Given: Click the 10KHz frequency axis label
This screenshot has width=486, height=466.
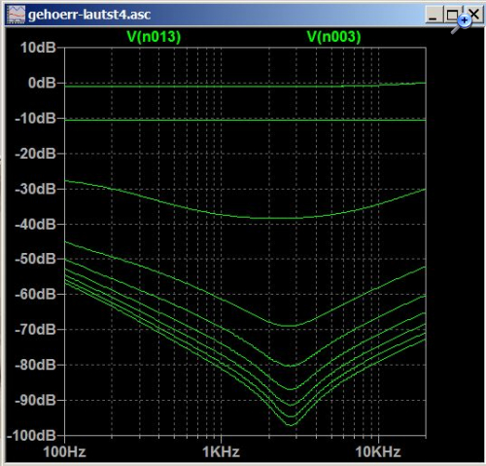Looking at the screenshot, I should (x=378, y=451).
